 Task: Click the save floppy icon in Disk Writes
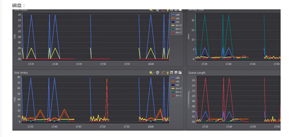click(176, 73)
